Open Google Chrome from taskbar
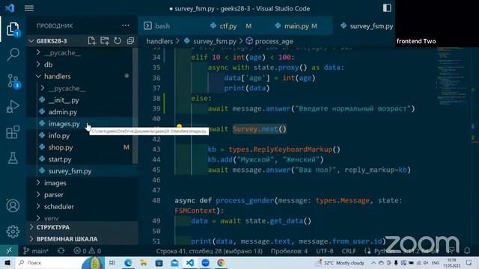The height and width of the screenshot is (269, 479). [x=221, y=262]
